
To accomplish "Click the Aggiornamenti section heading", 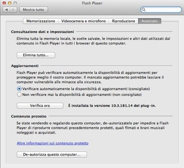I will point(25,66).
